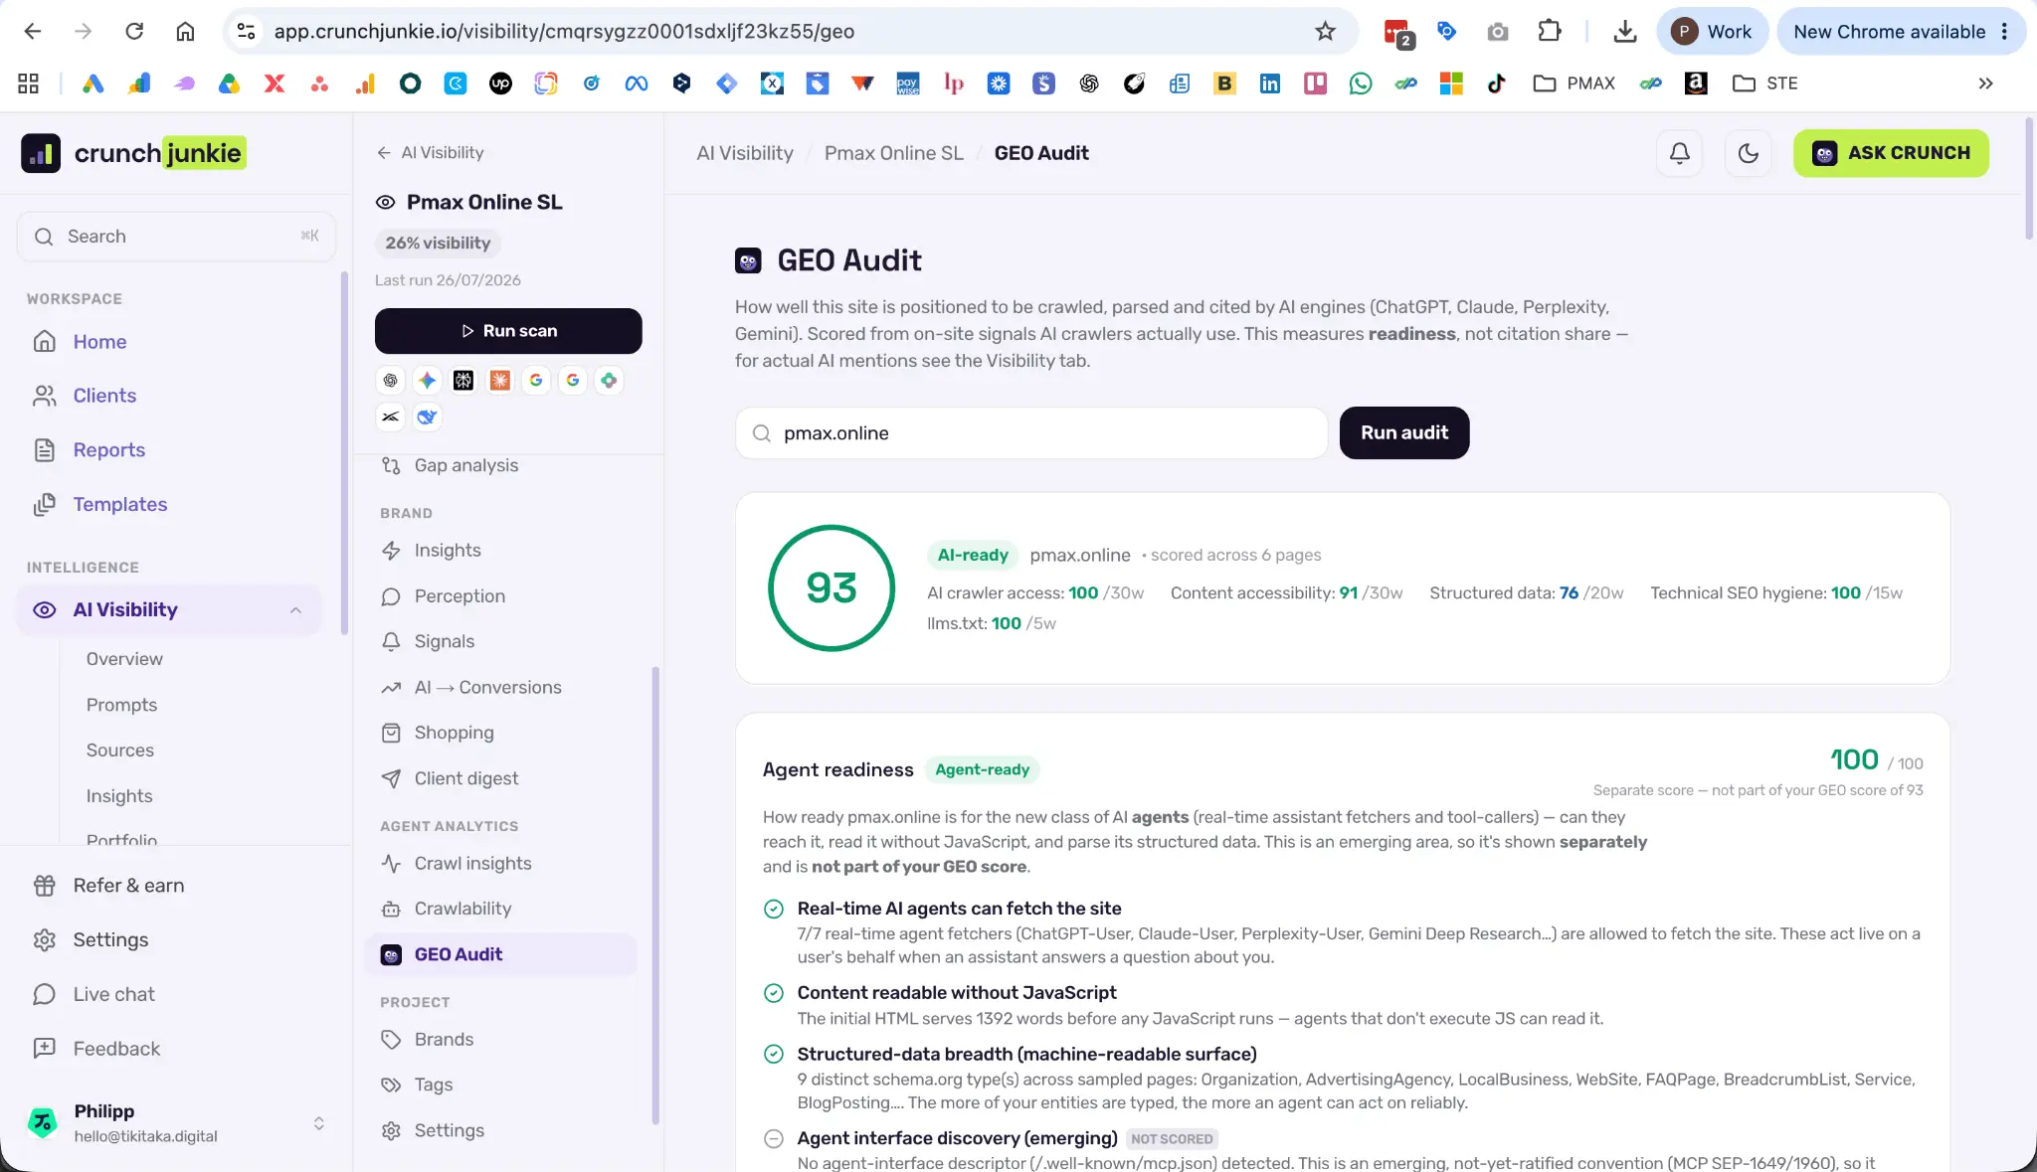Open the Work profile menu in Chrome
The width and height of the screenshot is (2037, 1172).
pos(1712,31)
